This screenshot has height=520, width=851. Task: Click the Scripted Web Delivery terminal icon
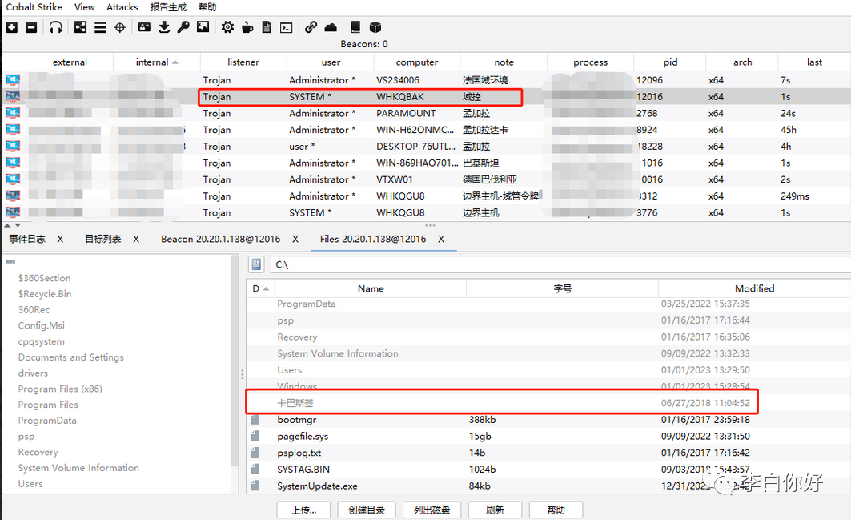point(286,27)
